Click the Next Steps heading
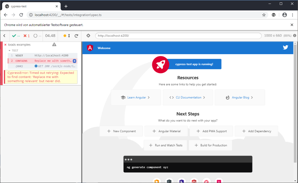 point(188,114)
